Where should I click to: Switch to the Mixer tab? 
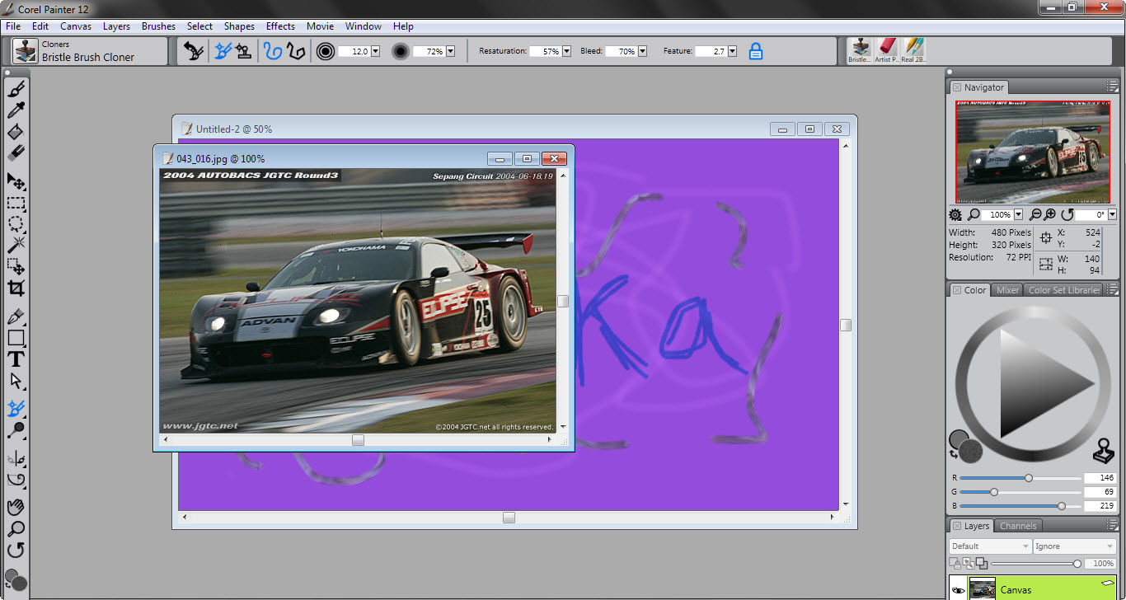click(x=1007, y=290)
